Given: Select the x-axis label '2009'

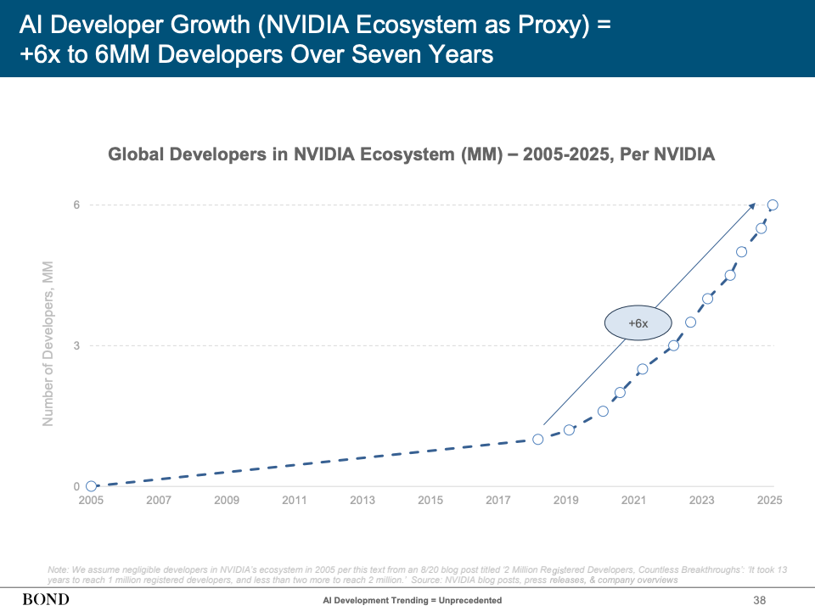Looking at the screenshot, I should point(227,500).
